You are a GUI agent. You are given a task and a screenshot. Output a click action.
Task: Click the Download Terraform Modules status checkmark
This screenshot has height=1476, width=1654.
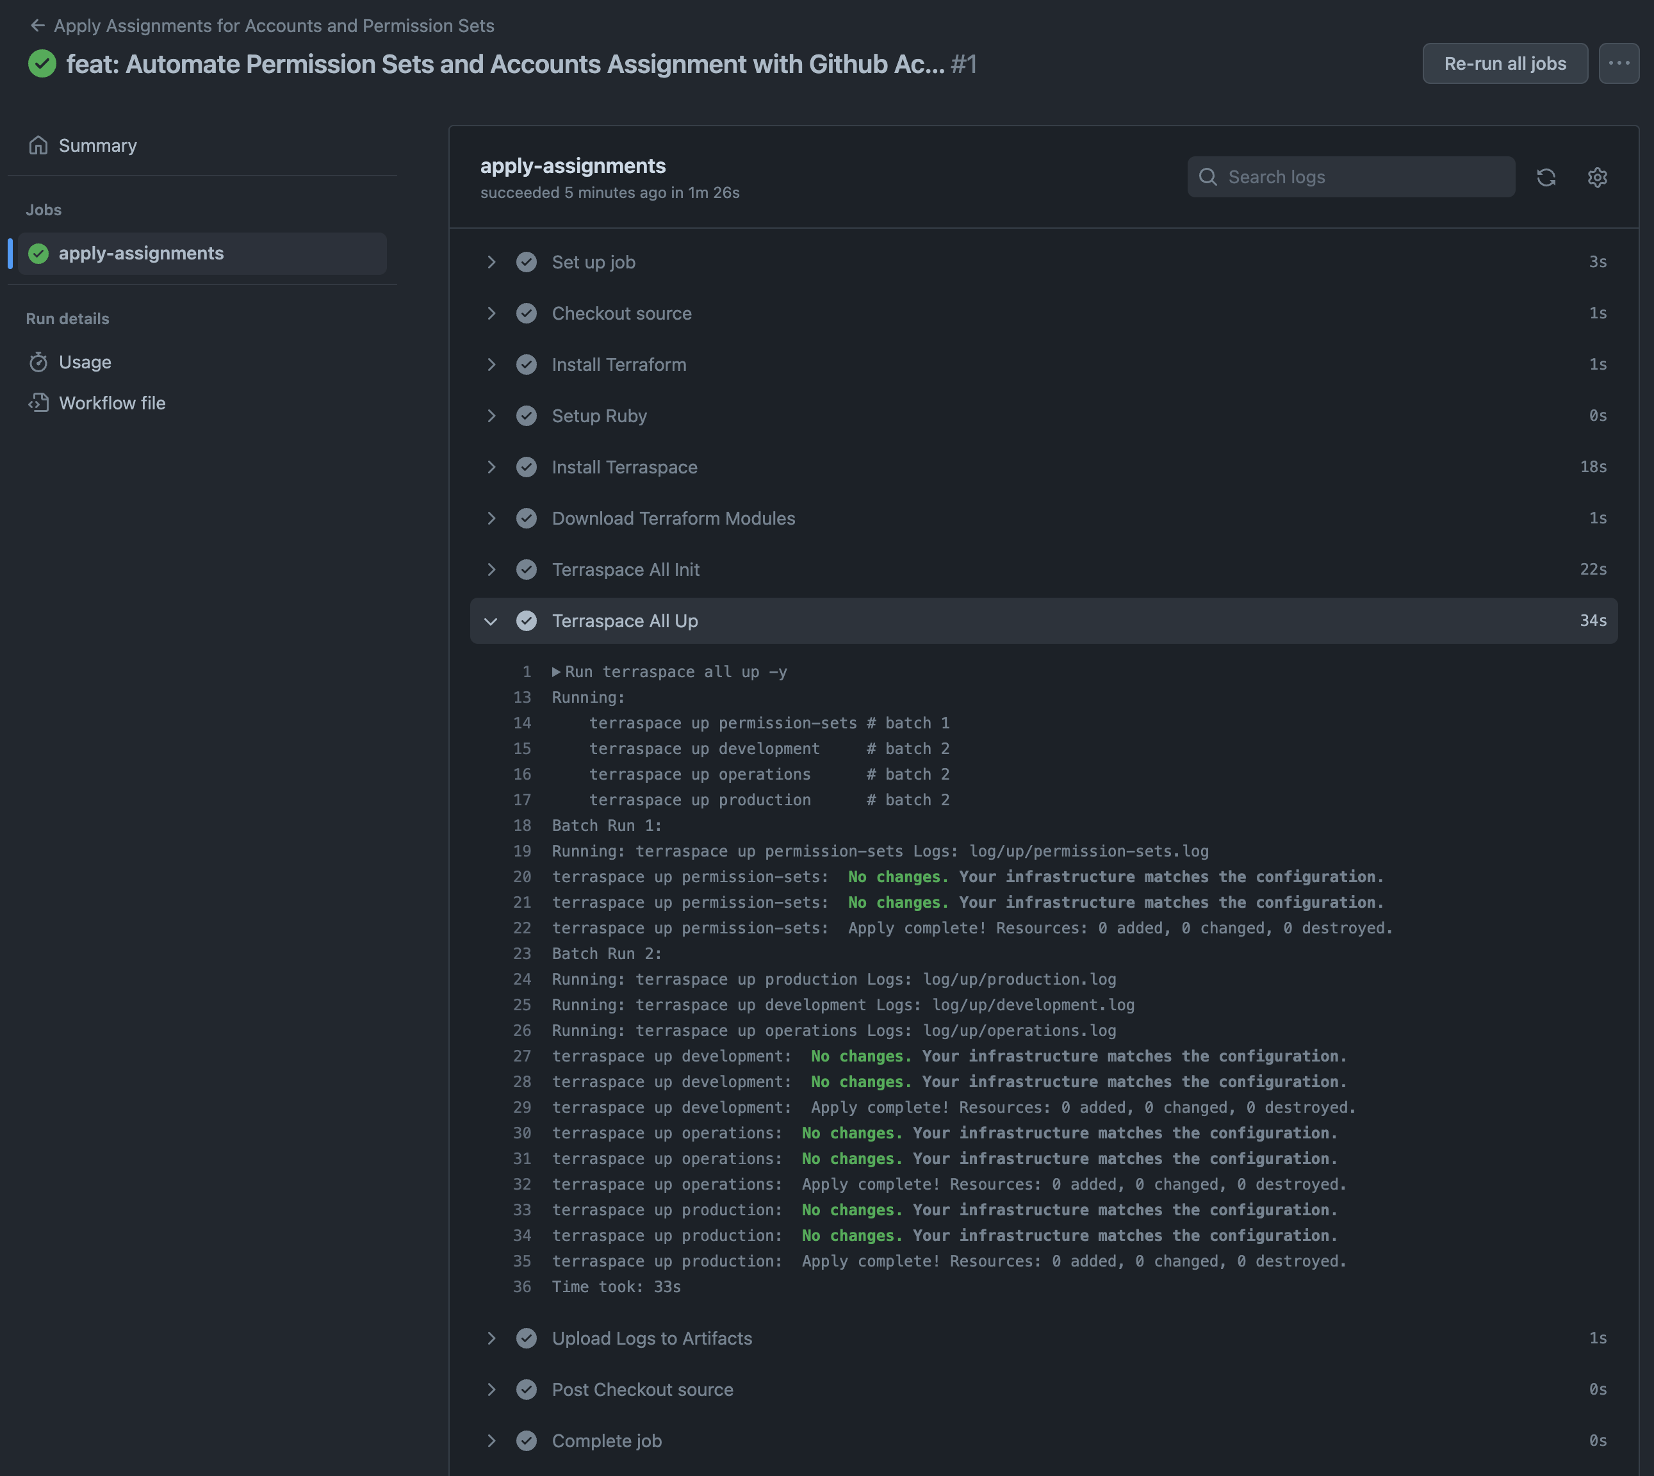(526, 518)
